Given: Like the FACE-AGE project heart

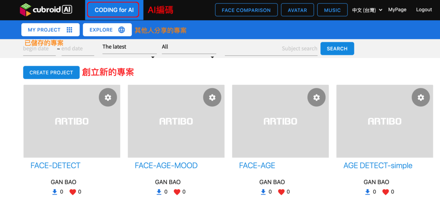Looking at the screenshot, I should [281, 192].
